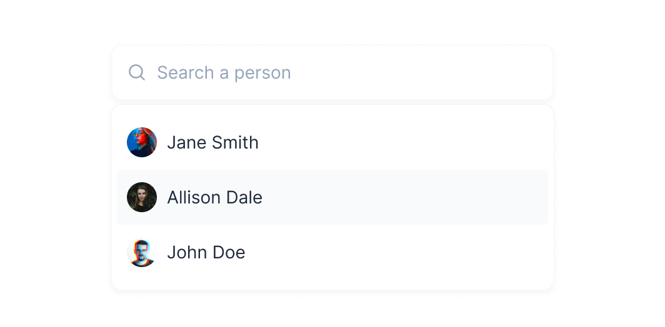Click the "John Doe" name text
The width and height of the screenshot is (665, 327).
tap(206, 252)
